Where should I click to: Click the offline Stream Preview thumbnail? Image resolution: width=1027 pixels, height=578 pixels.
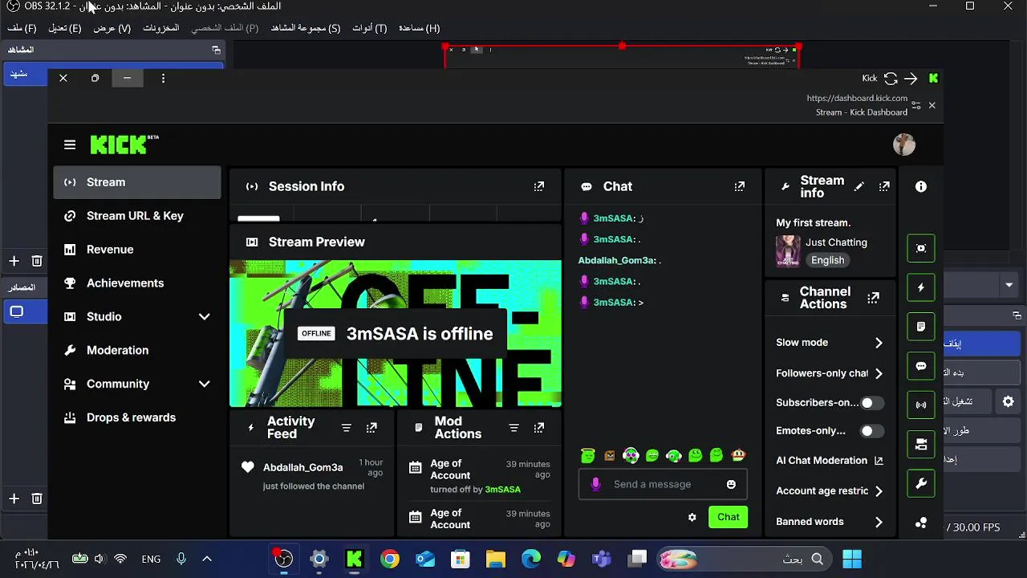click(x=396, y=334)
